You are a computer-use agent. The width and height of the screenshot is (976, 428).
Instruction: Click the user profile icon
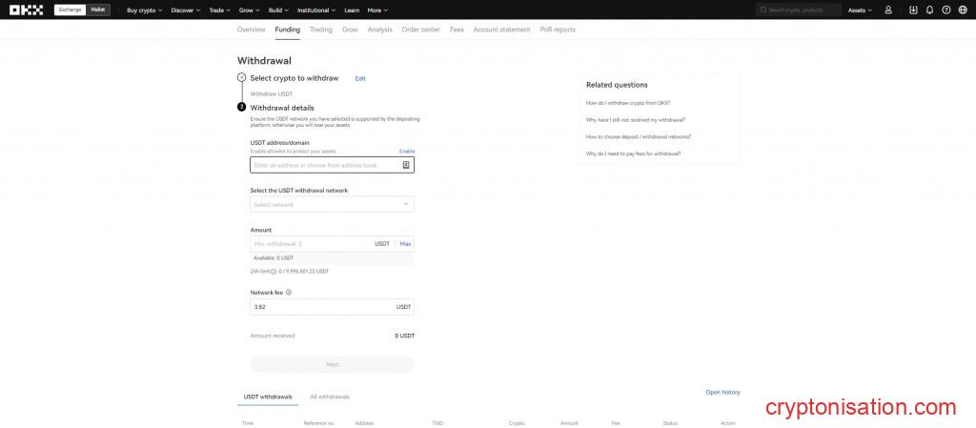coord(888,10)
